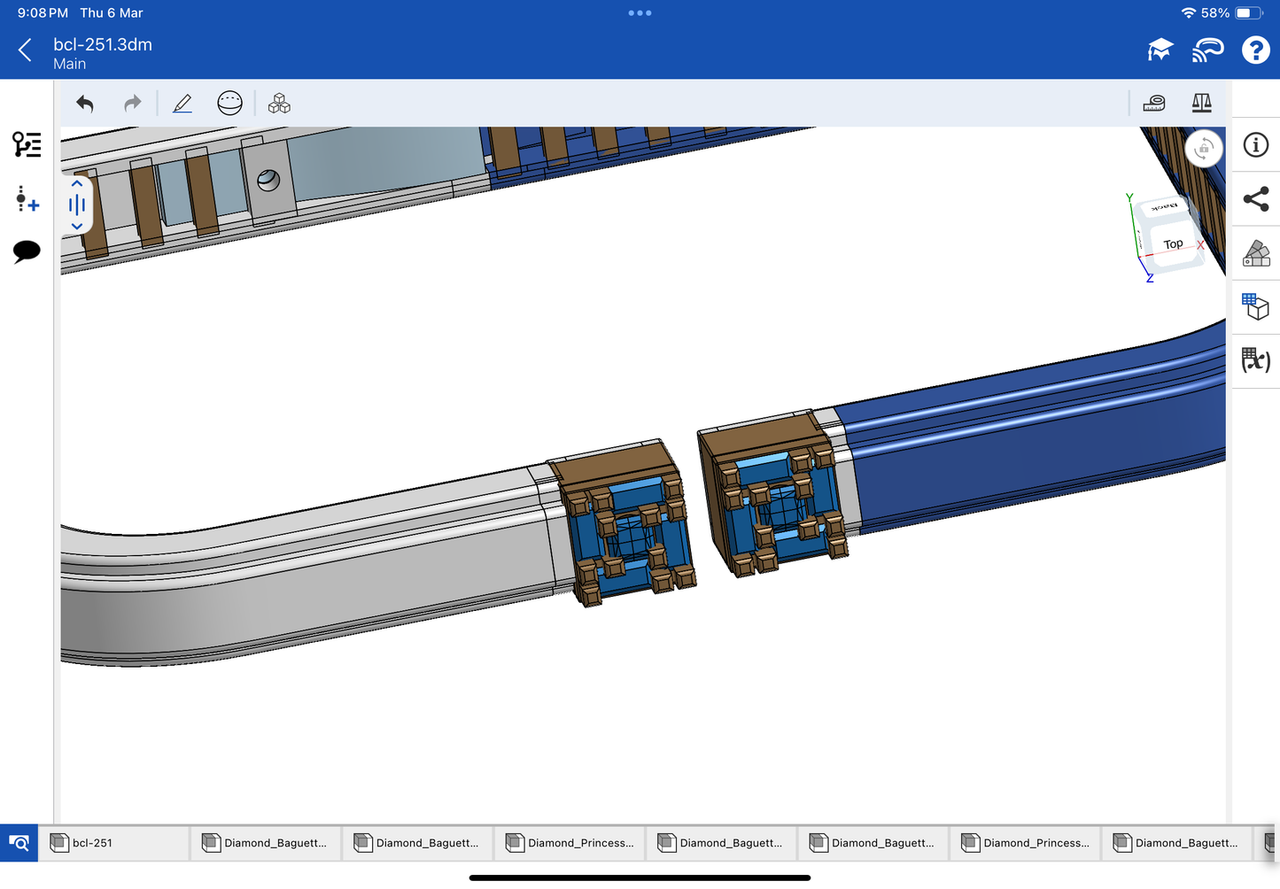Click the Top face of view cube
Viewport: 1280px width, 889px height.
tap(1173, 244)
